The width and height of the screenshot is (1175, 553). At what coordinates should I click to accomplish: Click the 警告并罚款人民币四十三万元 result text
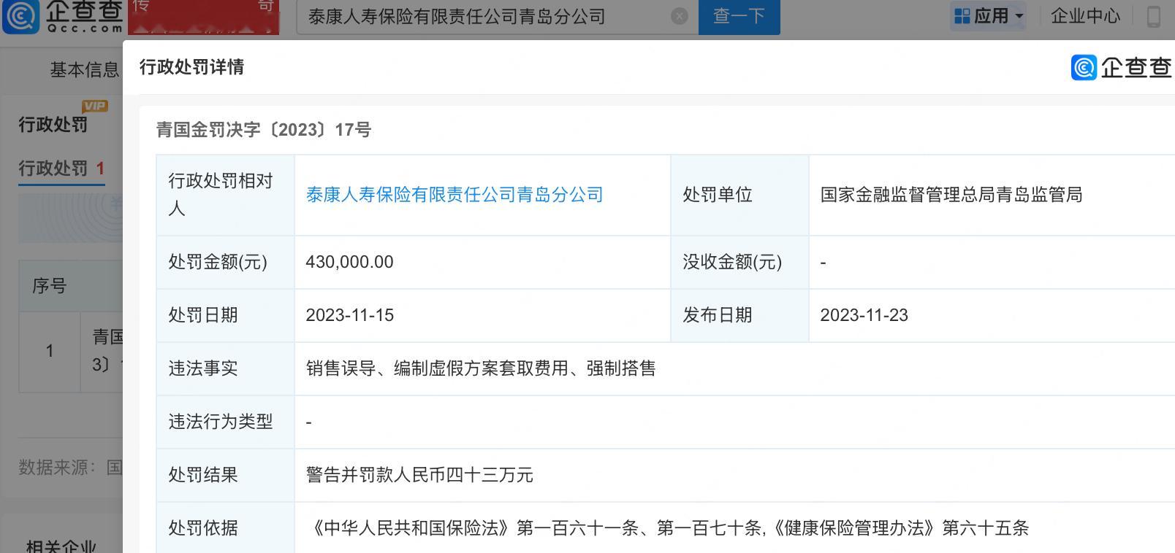pyautogui.click(x=419, y=475)
